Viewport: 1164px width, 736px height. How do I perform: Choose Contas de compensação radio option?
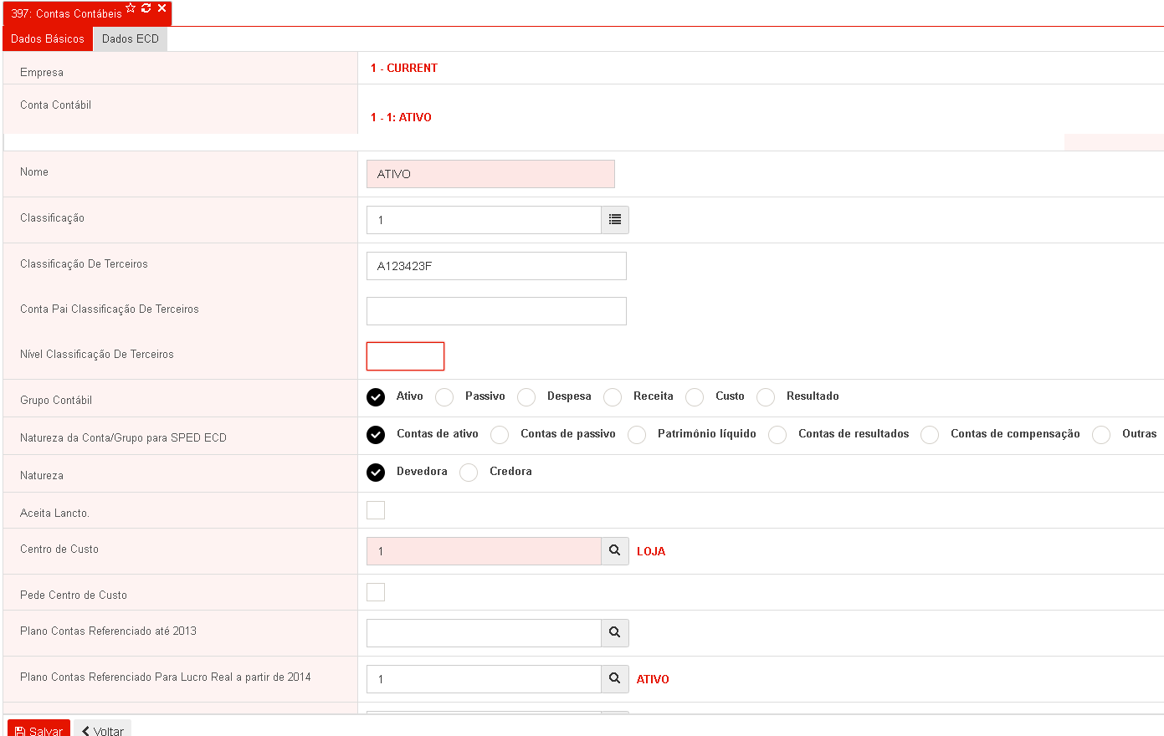[930, 434]
